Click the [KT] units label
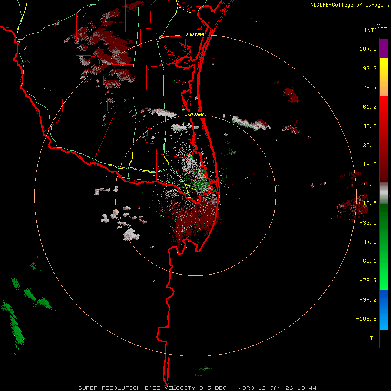The width and height of the screenshot is (391, 391). point(371,30)
